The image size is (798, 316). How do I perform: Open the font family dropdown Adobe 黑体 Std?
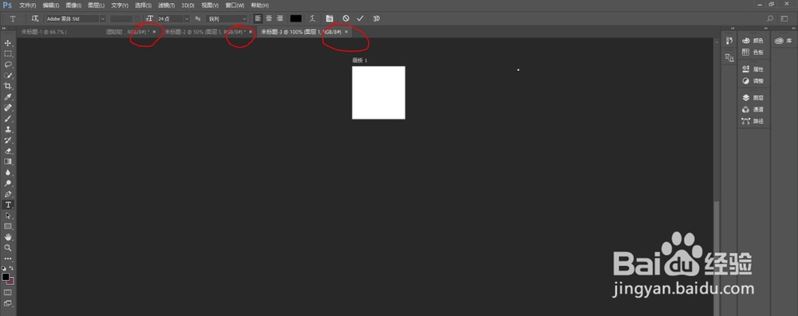76,18
